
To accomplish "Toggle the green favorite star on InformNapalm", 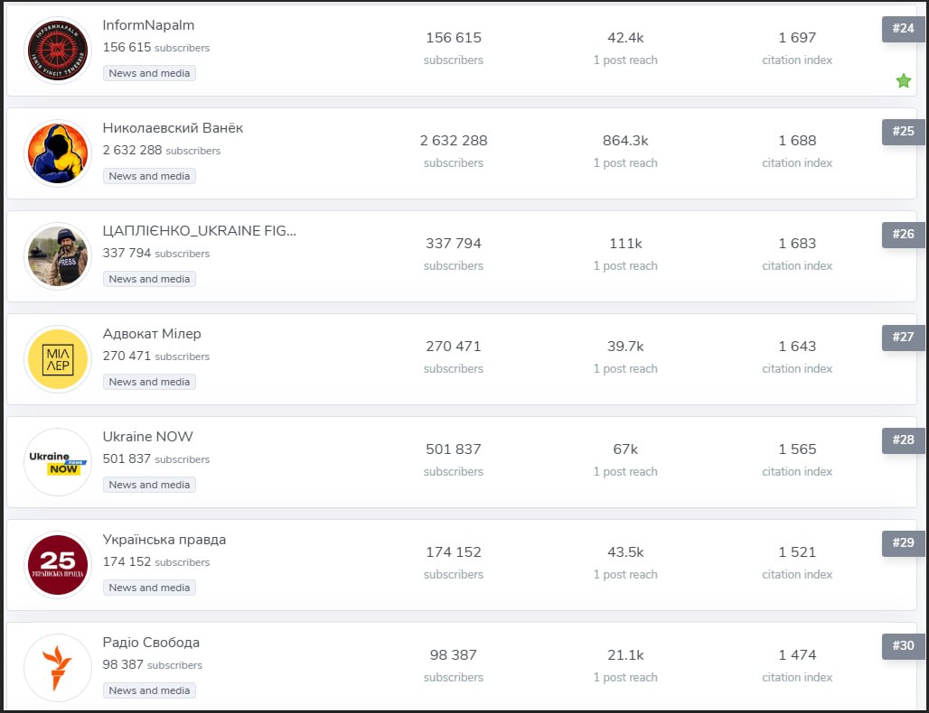I will (903, 81).
